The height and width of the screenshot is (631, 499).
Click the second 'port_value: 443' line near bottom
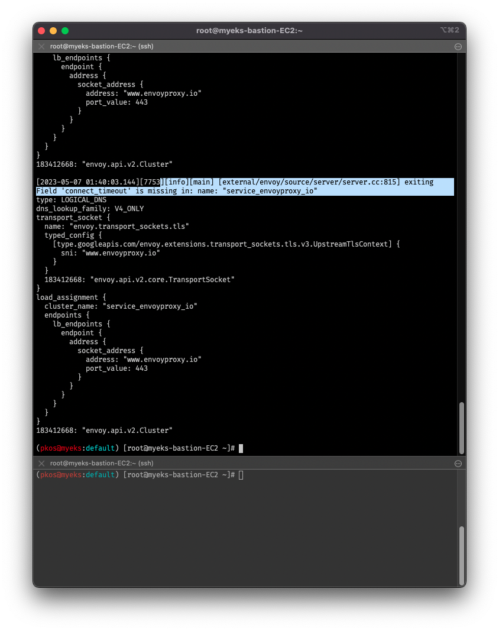pos(116,368)
